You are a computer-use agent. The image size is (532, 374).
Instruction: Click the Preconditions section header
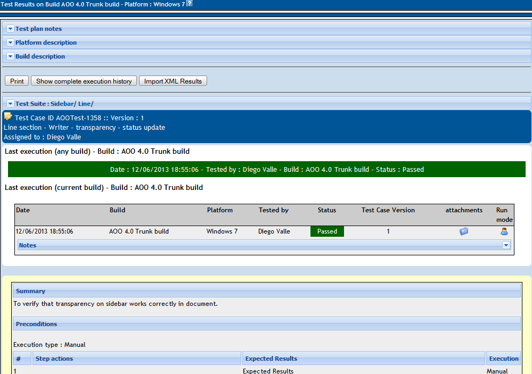pos(266,324)
